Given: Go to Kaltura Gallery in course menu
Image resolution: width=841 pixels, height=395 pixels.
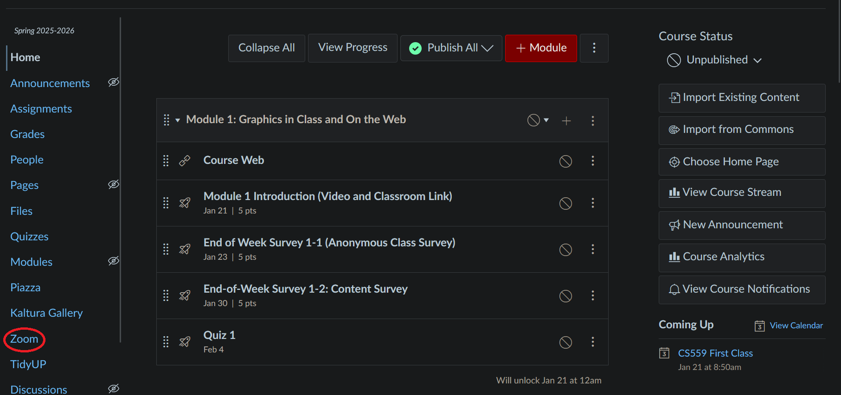Looking at the screenshot, I should point(46,313).
